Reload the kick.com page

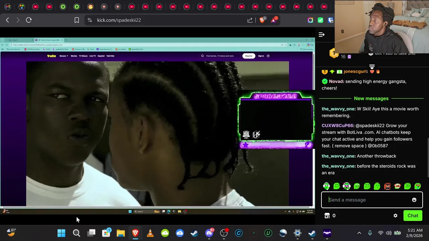click(x=29, y=20)
